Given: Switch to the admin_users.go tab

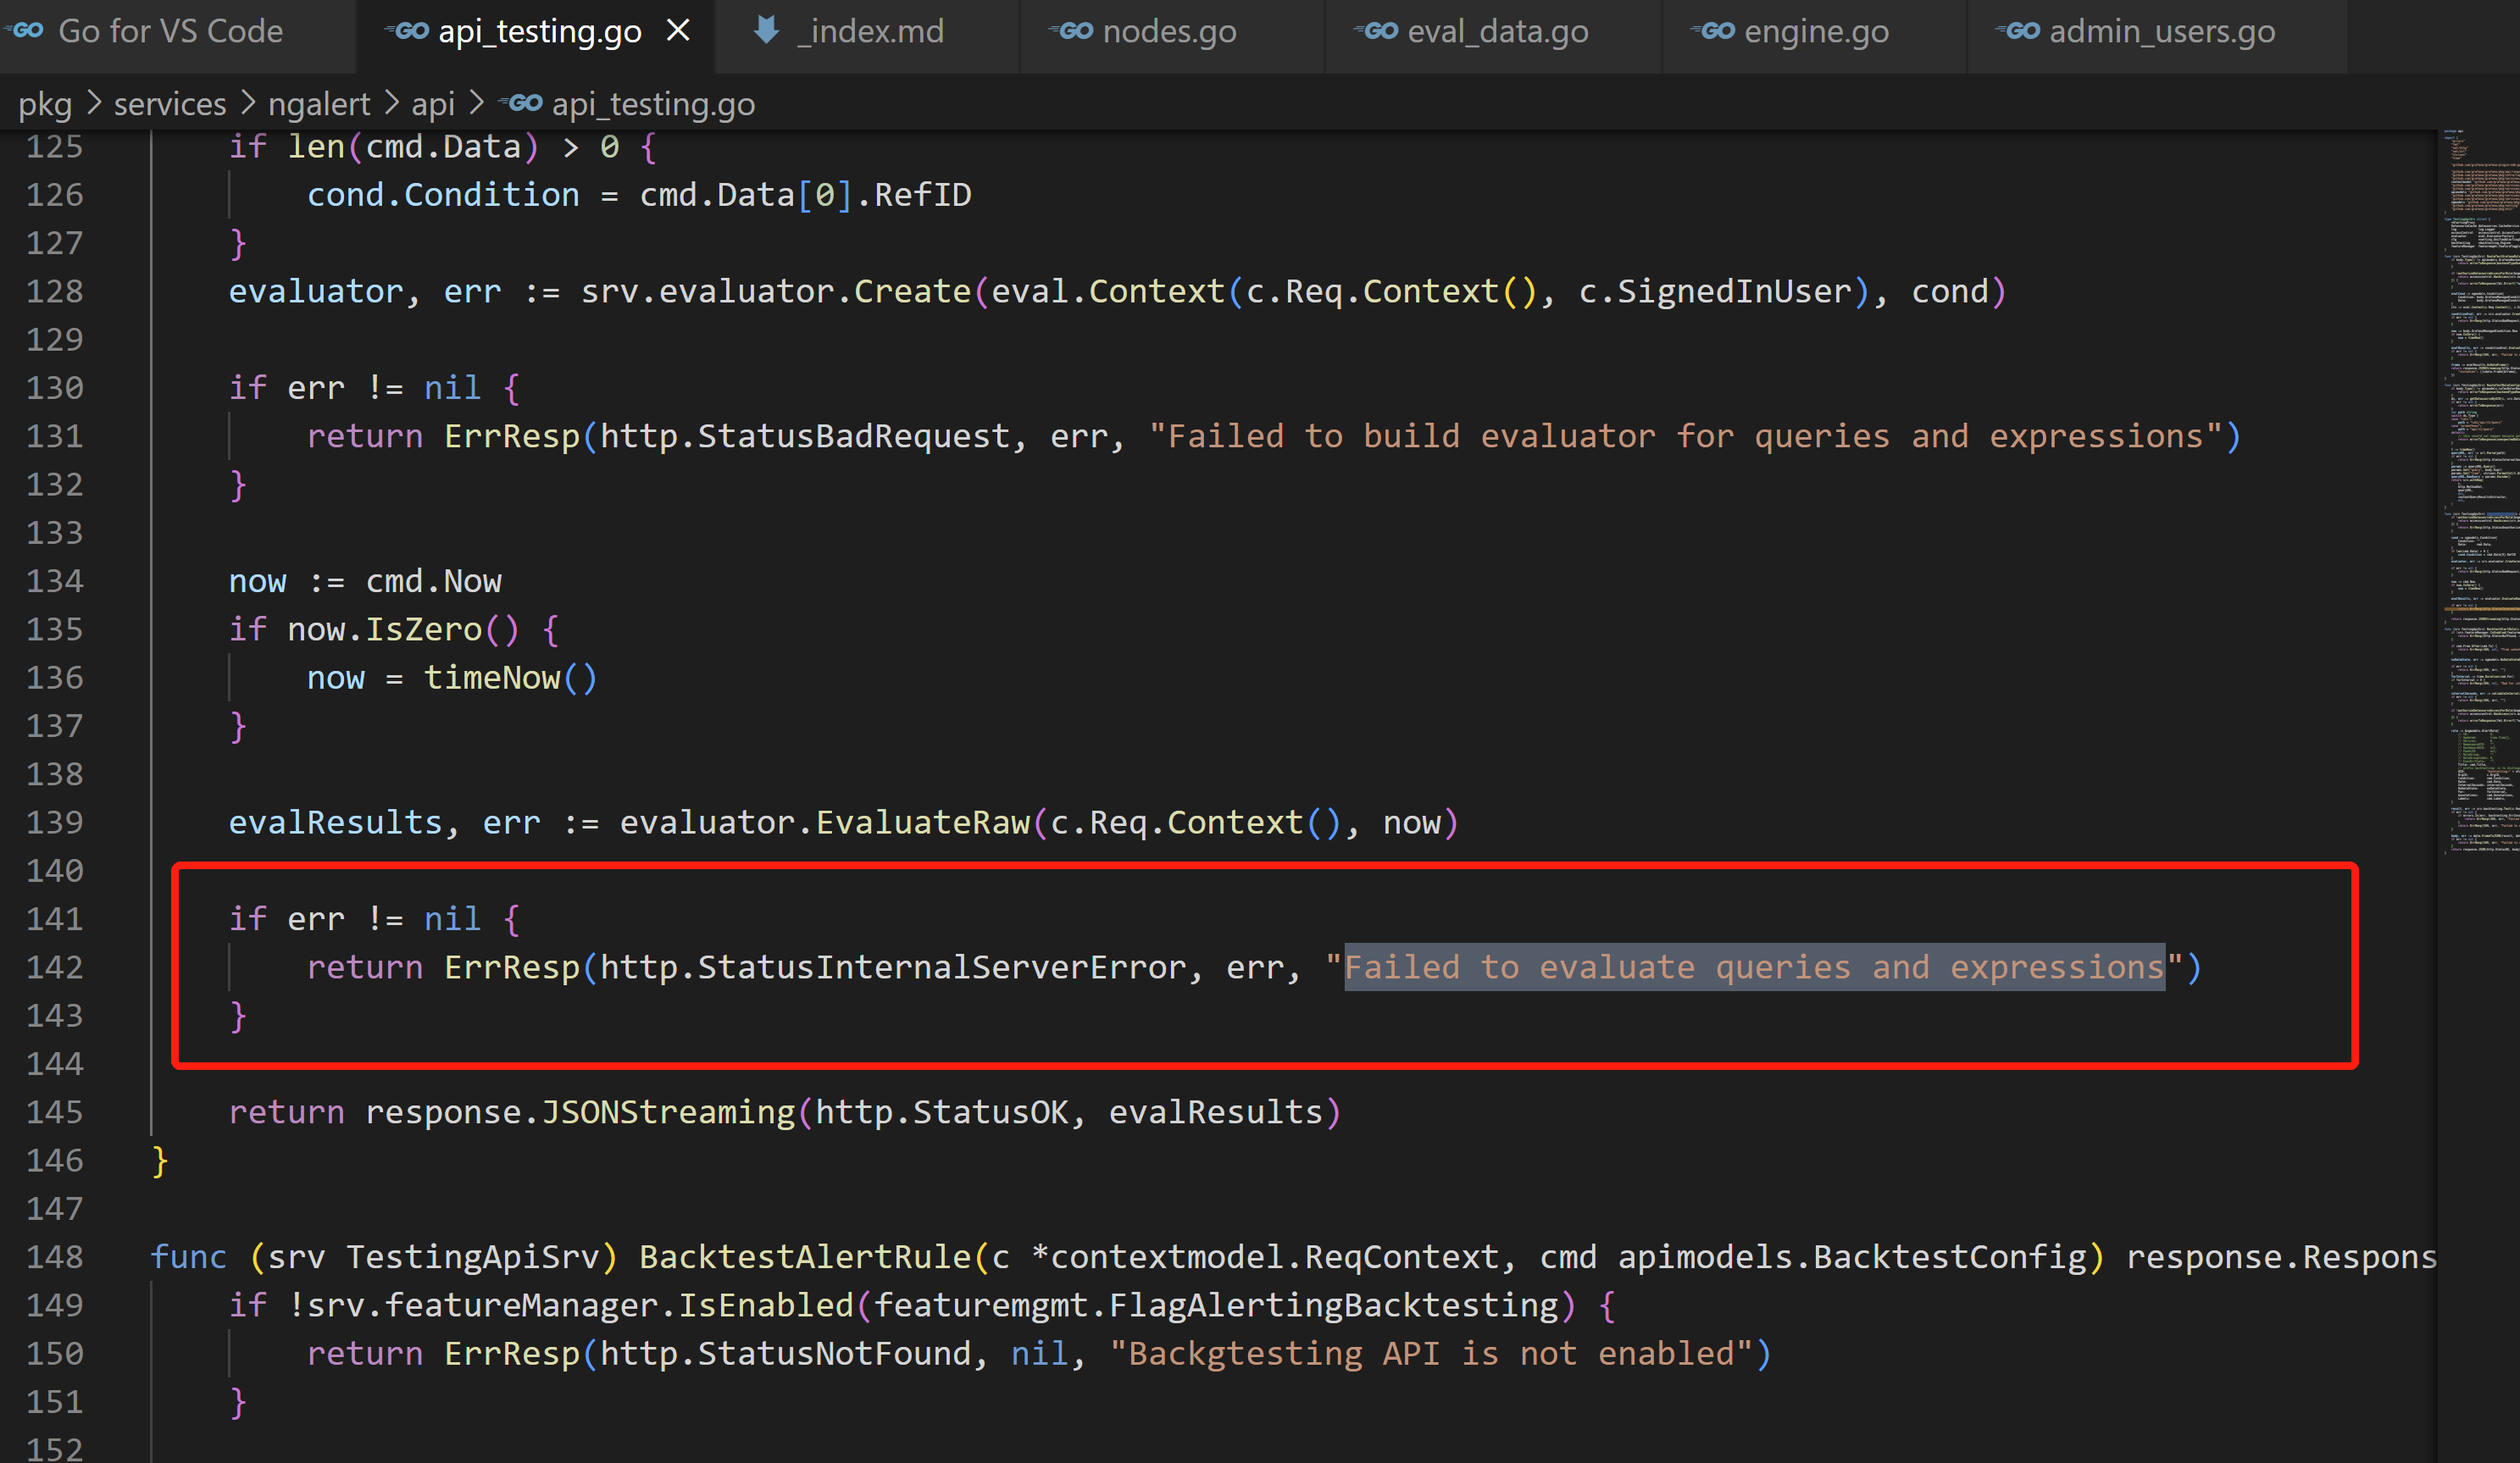Looking at the screenshot, I should (2160, 31).
